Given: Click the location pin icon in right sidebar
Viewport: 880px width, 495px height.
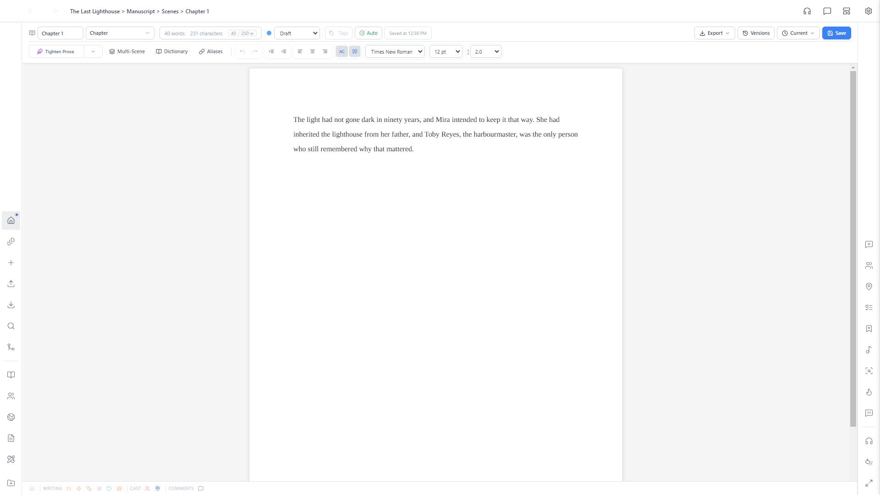Looking at the screenshot, I should pos(869,286).
